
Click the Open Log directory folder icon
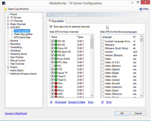pyautogui.click(x=5, y=9)
